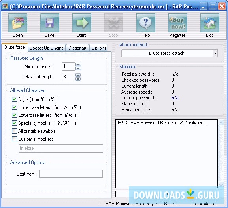Increase the Minimal length value

click(x=78, y=65)
